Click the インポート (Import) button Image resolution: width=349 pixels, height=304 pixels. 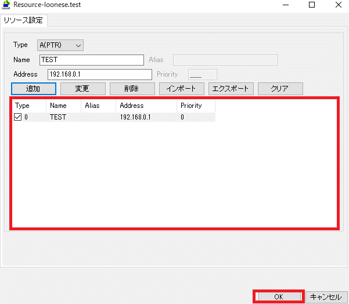point(182,89)
